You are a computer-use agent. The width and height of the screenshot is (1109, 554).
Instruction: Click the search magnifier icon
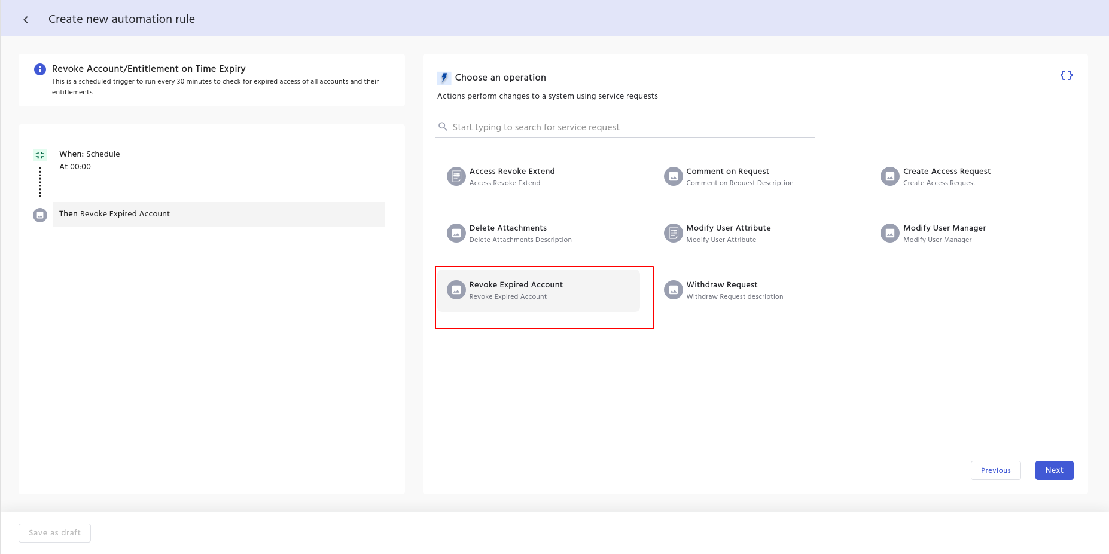tap(443, 127)
